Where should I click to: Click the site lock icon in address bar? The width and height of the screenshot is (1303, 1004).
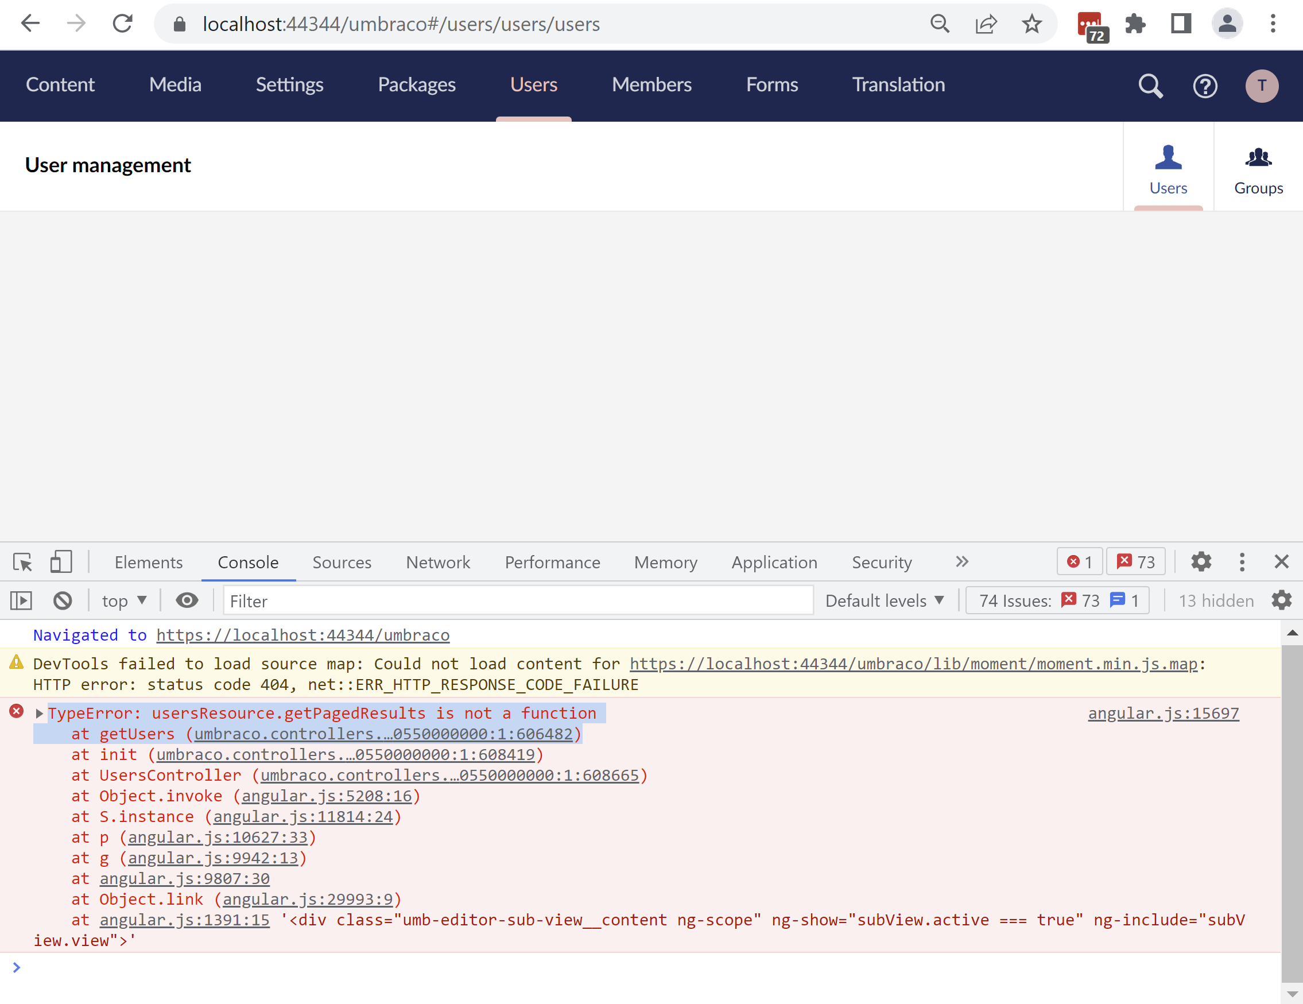point(179,25)
